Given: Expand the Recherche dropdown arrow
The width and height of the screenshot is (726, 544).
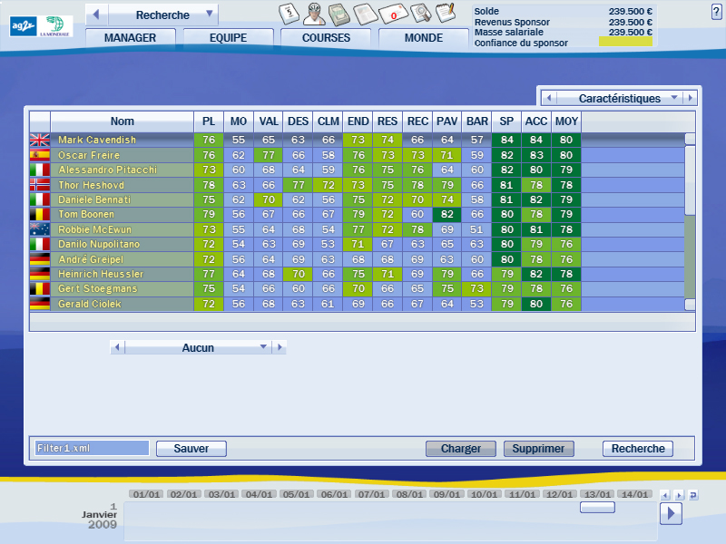Looking at the screenshot, I should click(210, 14).
